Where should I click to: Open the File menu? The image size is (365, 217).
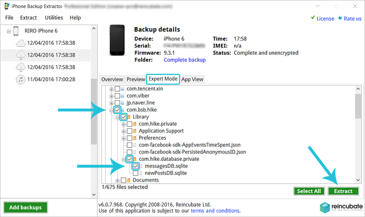point(9,18)
